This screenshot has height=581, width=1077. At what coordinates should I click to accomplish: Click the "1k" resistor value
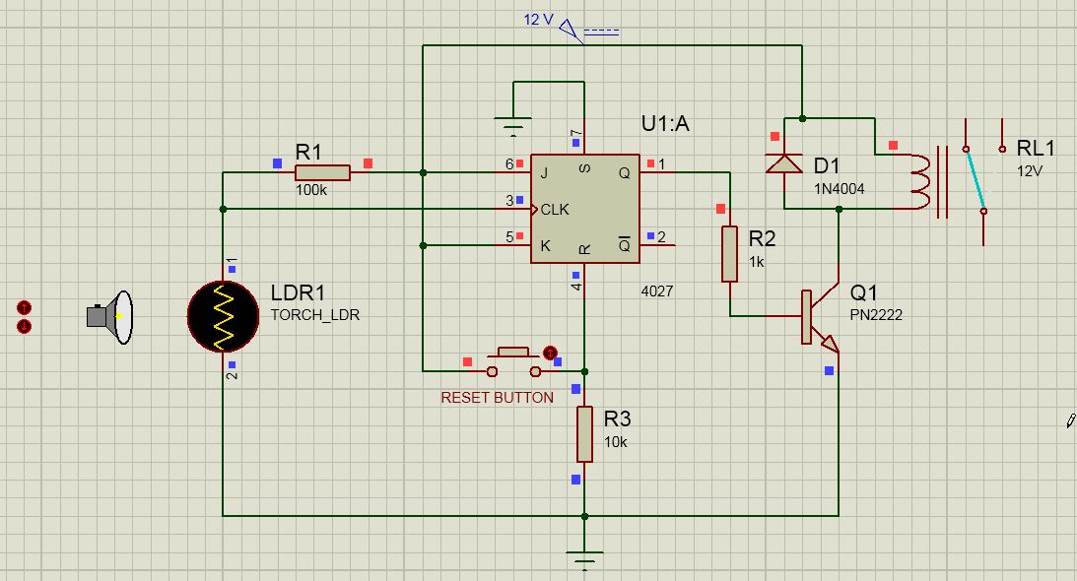click(x=756, y=262)
